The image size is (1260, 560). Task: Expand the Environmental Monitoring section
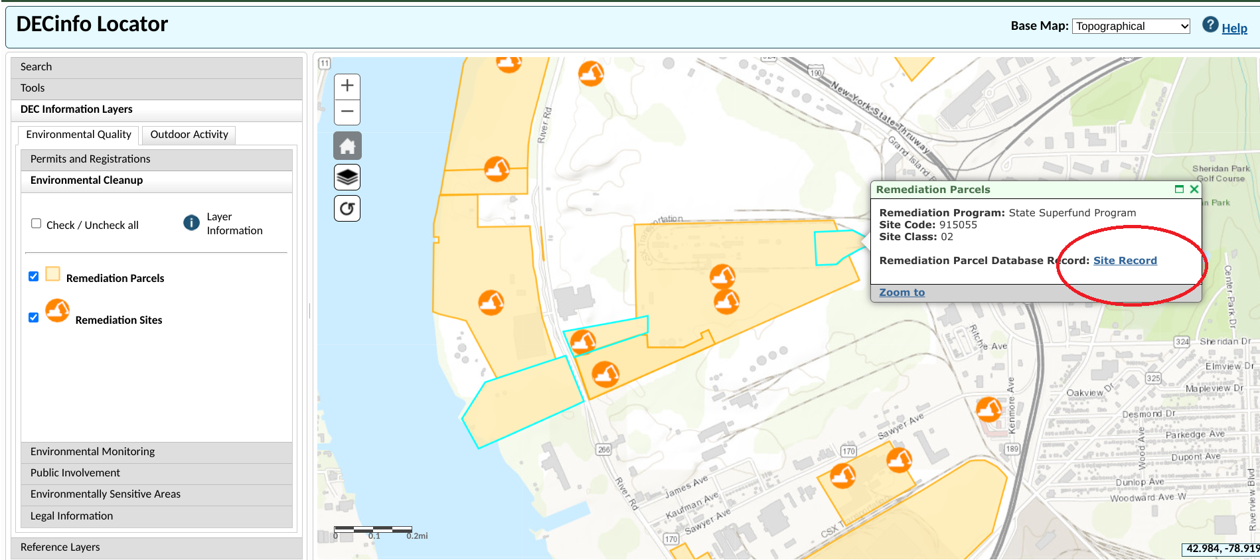click(157, 452)
